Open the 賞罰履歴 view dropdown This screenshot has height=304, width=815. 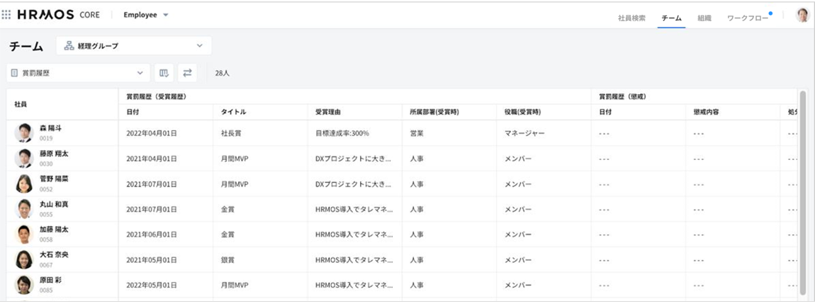(78, 73)
